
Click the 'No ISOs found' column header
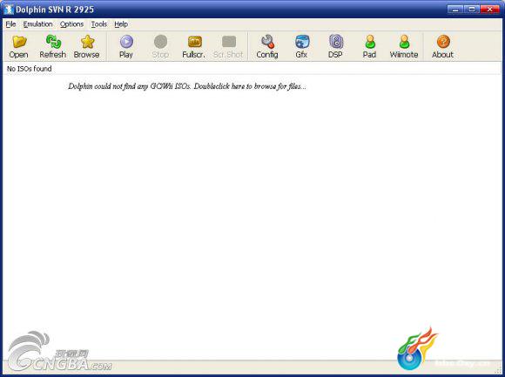29,69
